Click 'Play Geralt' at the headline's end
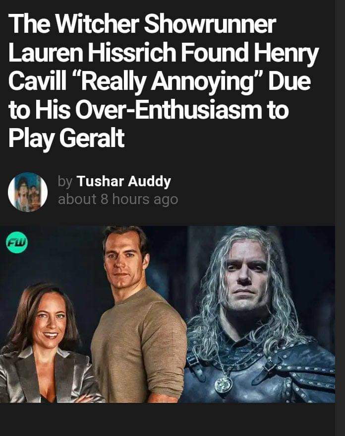345x436 pixels. point(66,139)
